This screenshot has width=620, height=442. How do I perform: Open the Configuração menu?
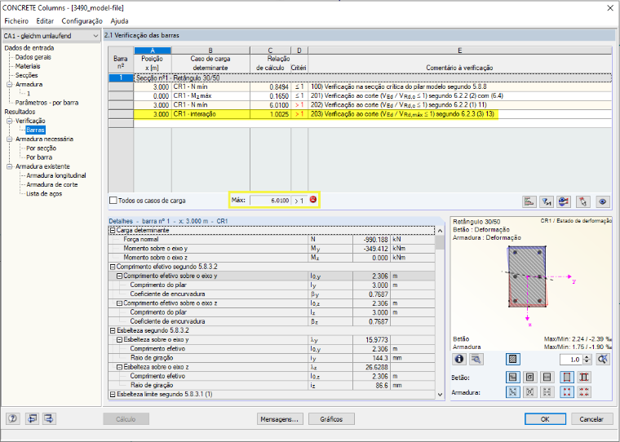82,21
